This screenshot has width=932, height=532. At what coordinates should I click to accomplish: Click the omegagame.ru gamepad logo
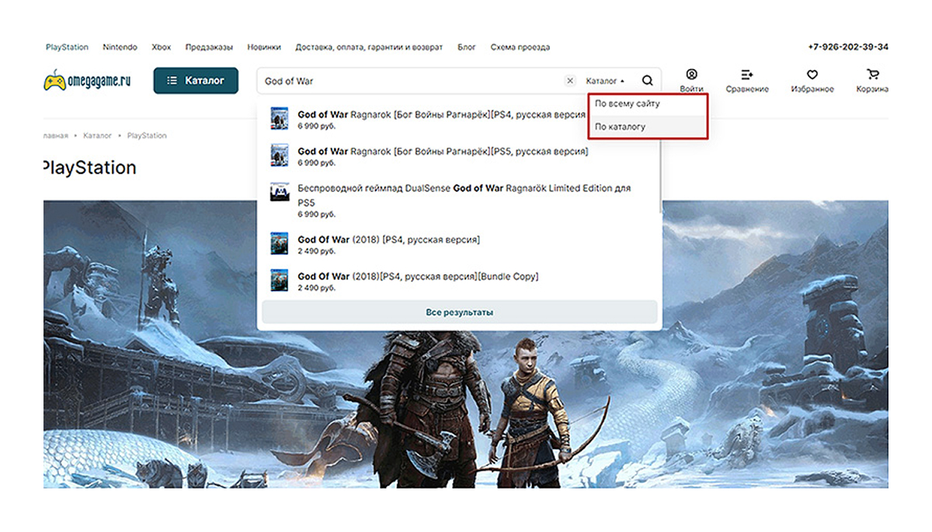coord(87,80)
